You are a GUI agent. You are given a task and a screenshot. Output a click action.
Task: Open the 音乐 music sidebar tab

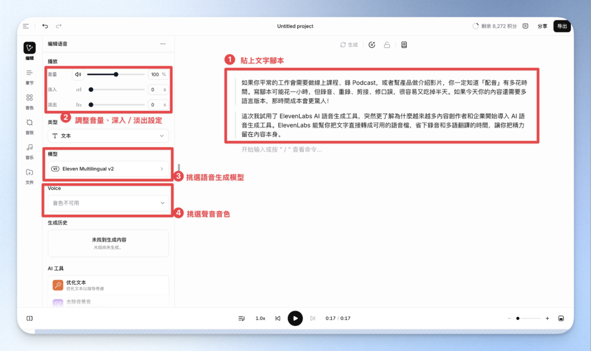pyautogui.click(x=29, y=152)
